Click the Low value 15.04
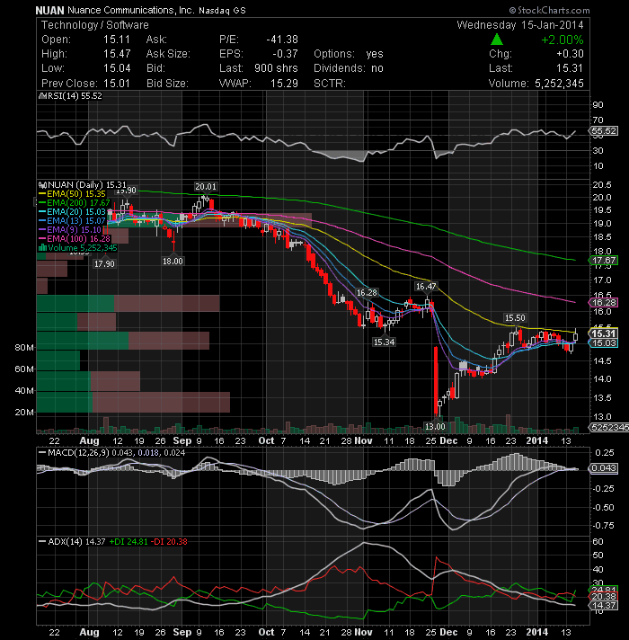Viewport: 629px width, 640px height. point(117,68)
